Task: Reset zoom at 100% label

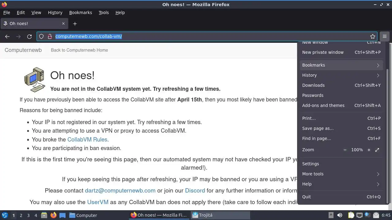Action: (x=357, y=150)
